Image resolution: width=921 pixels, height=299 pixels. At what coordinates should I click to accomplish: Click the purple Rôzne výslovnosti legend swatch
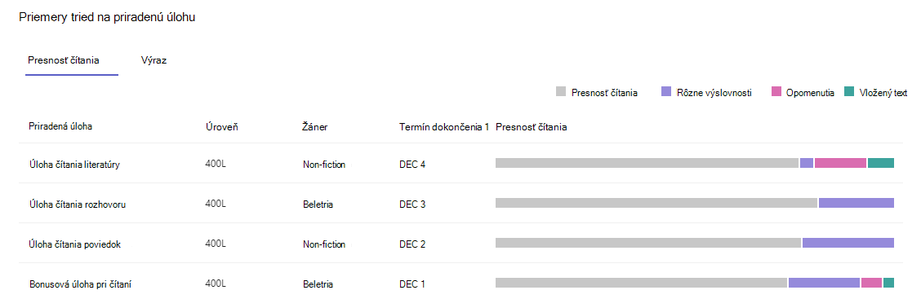666,91
